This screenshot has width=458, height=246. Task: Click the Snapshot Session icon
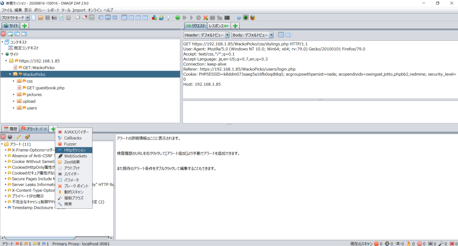(x=54, y=18)
